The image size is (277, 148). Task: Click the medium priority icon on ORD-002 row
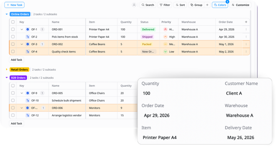pyautogui.click(x=165, y=44)
